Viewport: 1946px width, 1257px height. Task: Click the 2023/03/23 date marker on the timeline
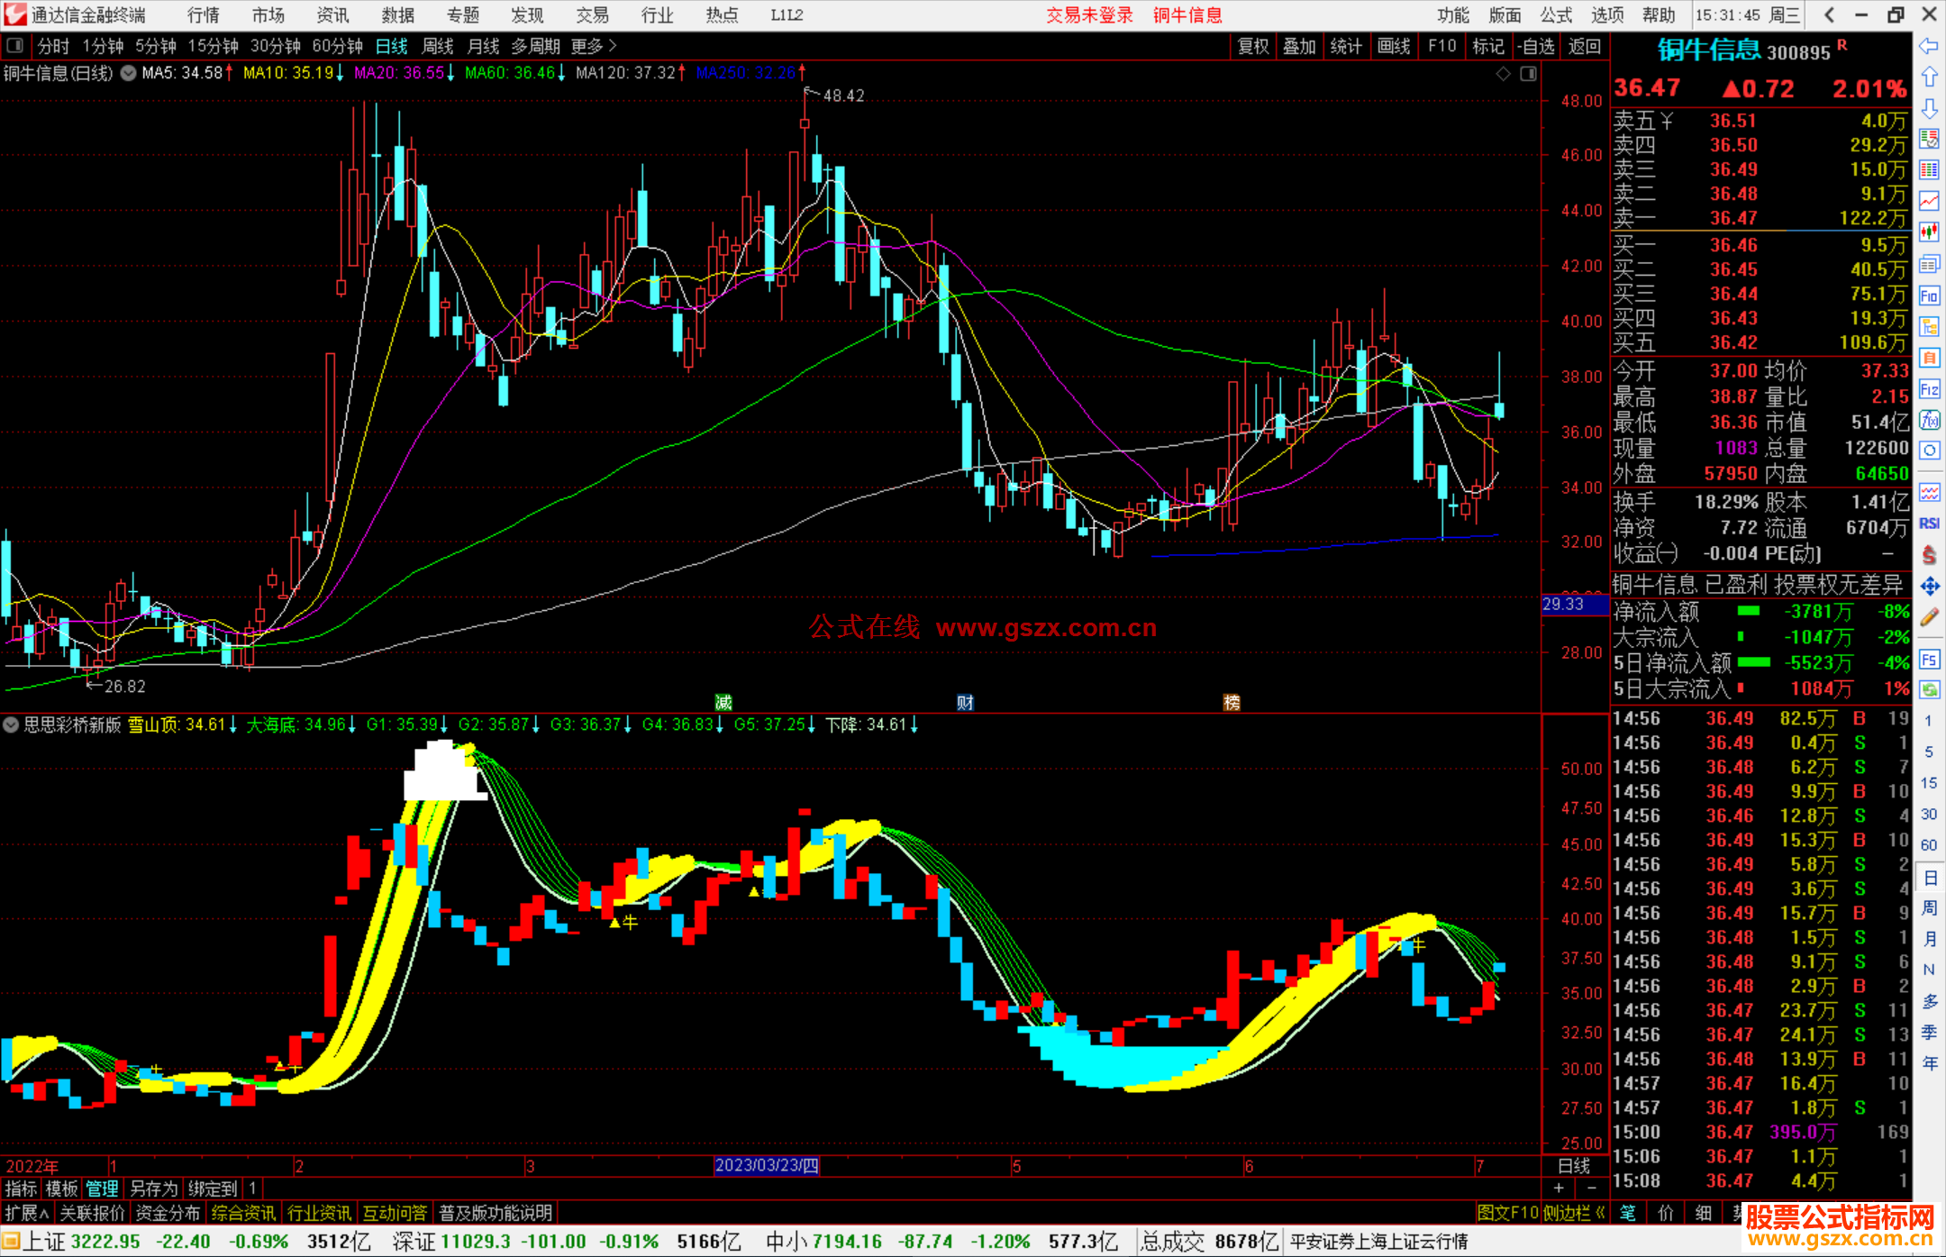tap(766, 1165)
